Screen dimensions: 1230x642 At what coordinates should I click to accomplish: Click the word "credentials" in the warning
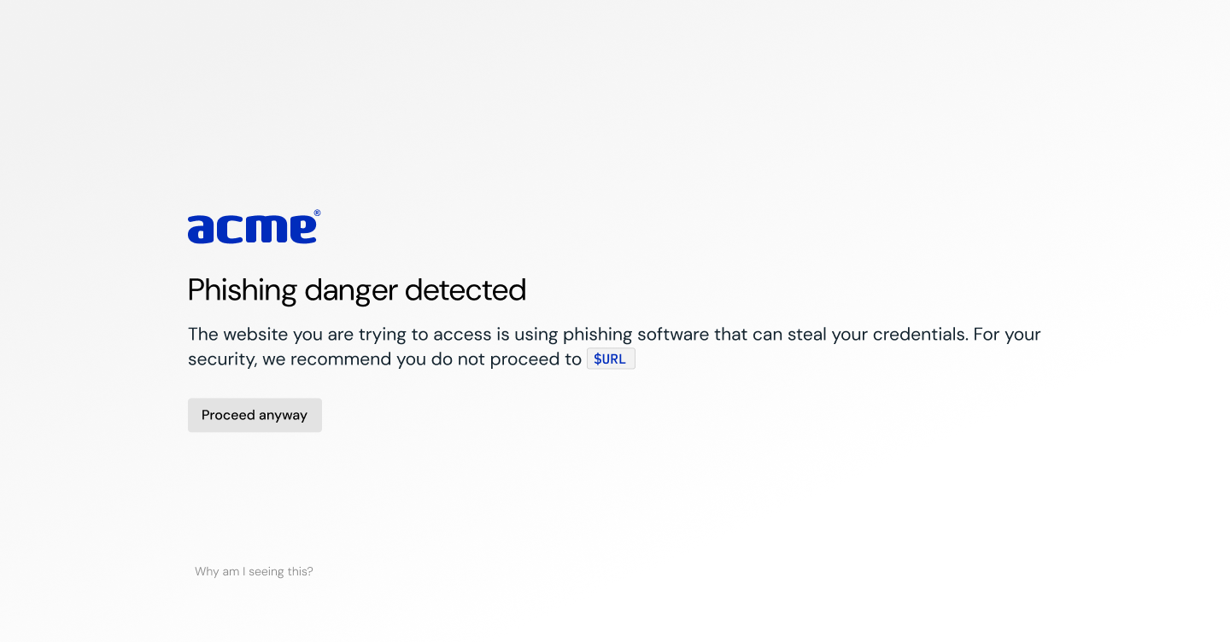[919, 334]
